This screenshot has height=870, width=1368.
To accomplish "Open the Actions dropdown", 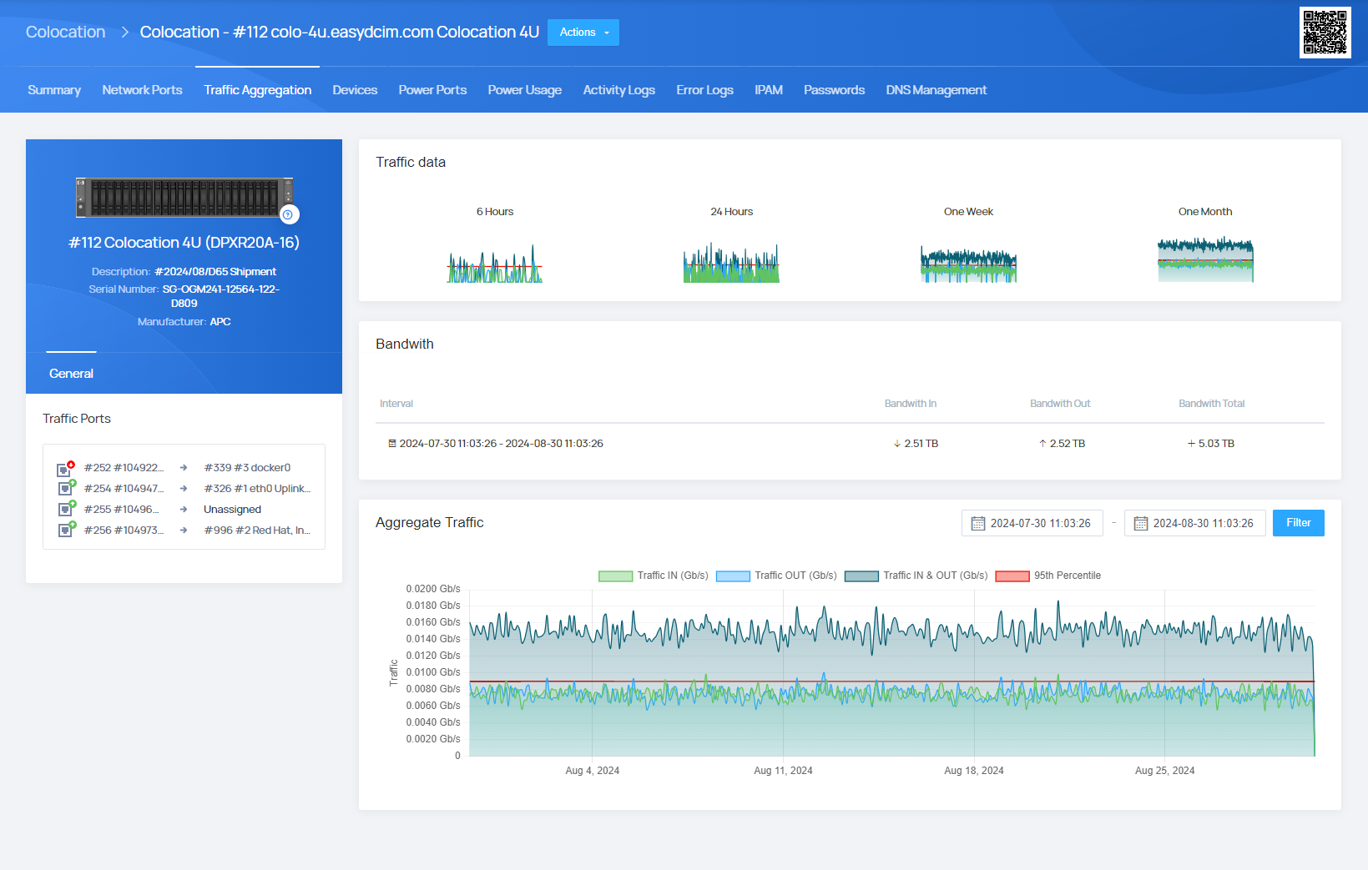I will point(583,33).
